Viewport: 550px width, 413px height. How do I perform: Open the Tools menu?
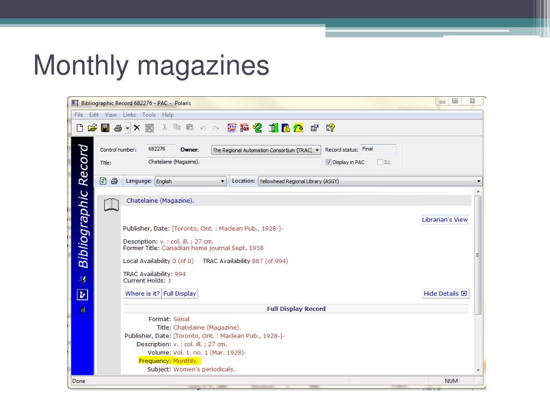(x=149, y=115)
